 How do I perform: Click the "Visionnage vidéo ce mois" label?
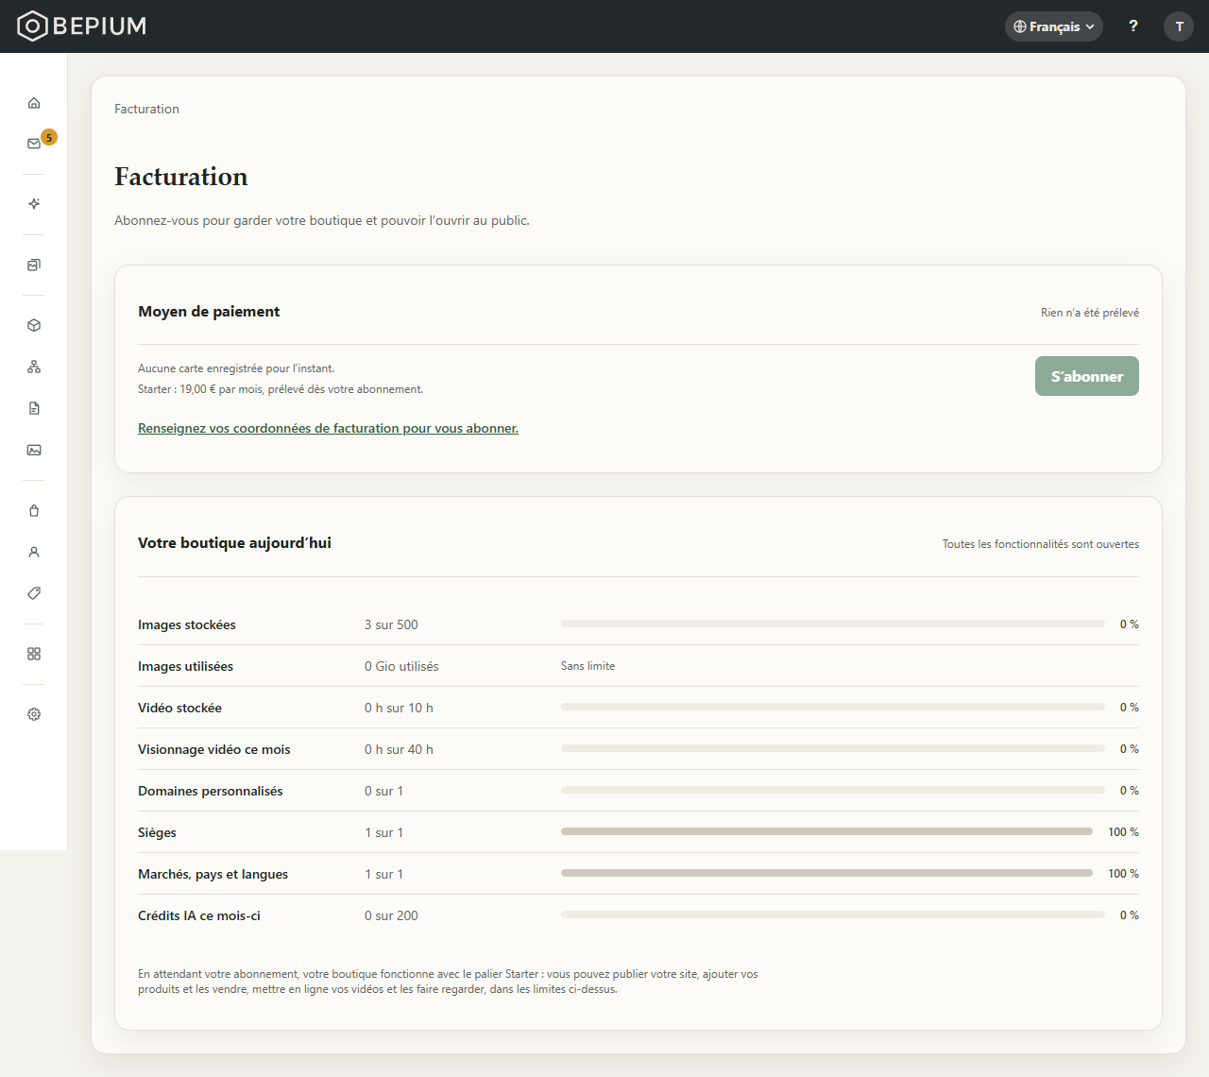tap(214, 749)
